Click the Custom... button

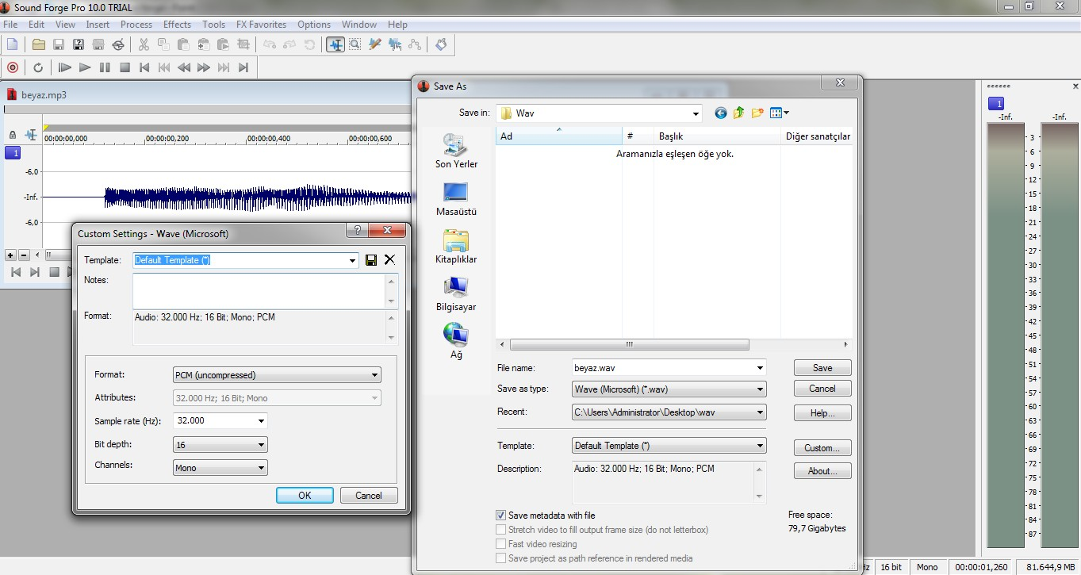(x=822, y=447)
